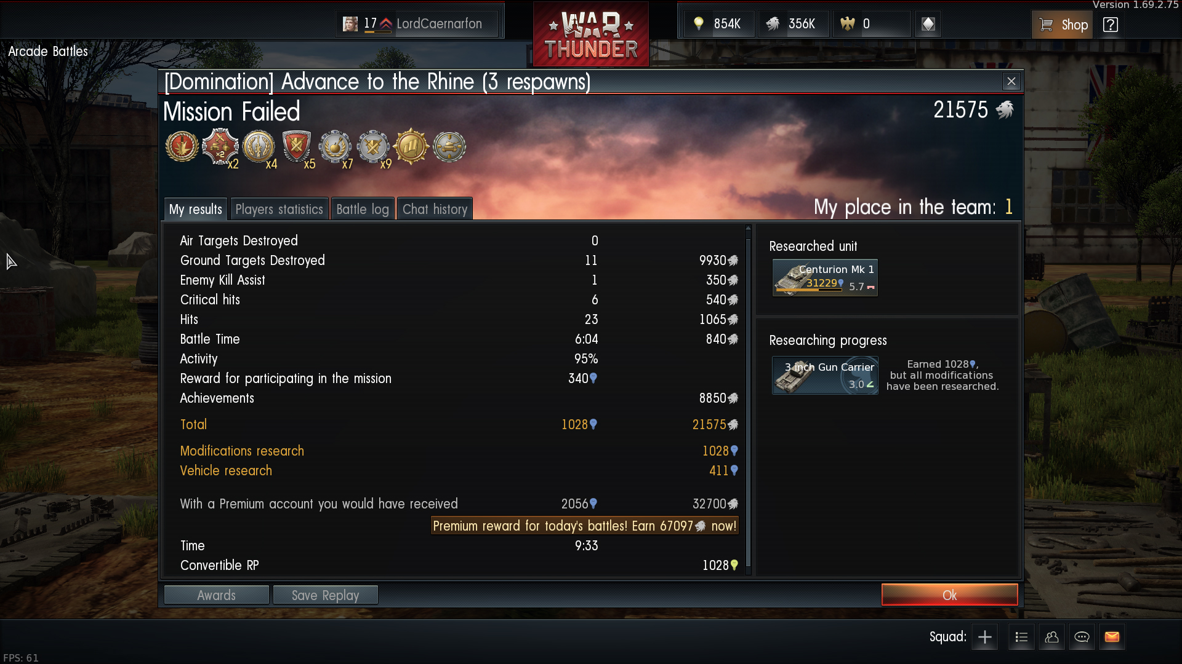Viewport: 1182px width, 664px height.
Task: Click the results list vertical scrollbar
Action: click(749, 400)
